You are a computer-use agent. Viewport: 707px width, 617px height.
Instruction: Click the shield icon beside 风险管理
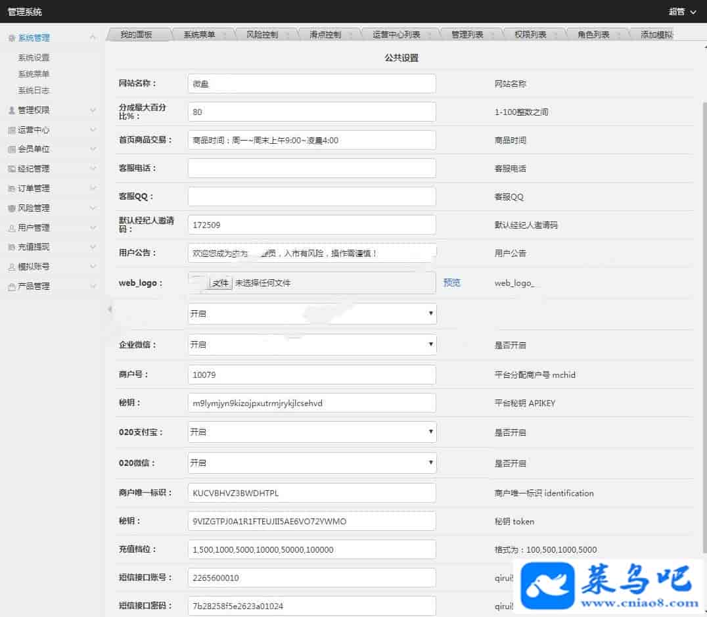click(12, 208)
